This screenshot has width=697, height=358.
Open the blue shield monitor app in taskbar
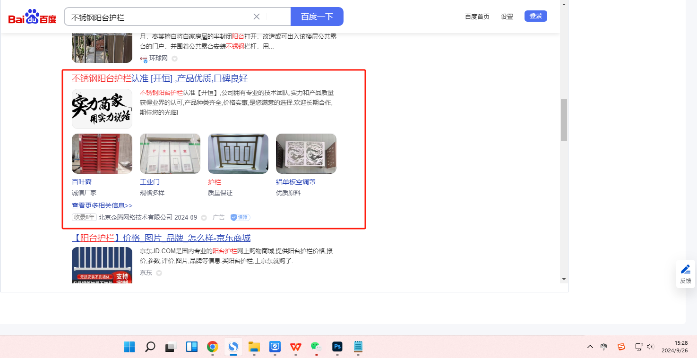(x=275, y=347)
